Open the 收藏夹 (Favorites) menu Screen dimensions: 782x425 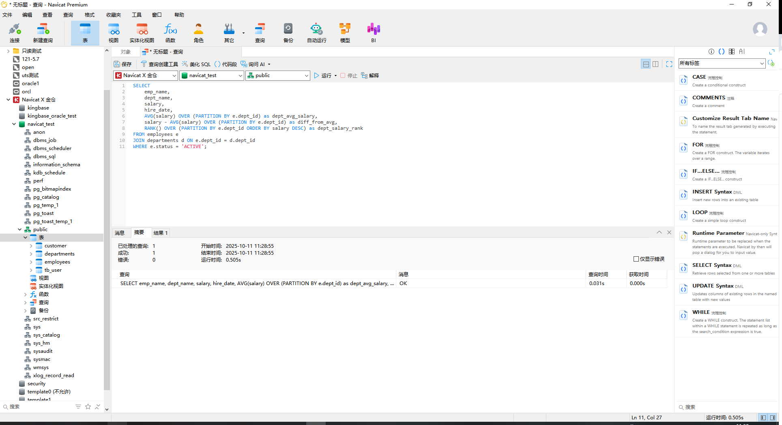(x=114, y=15)
